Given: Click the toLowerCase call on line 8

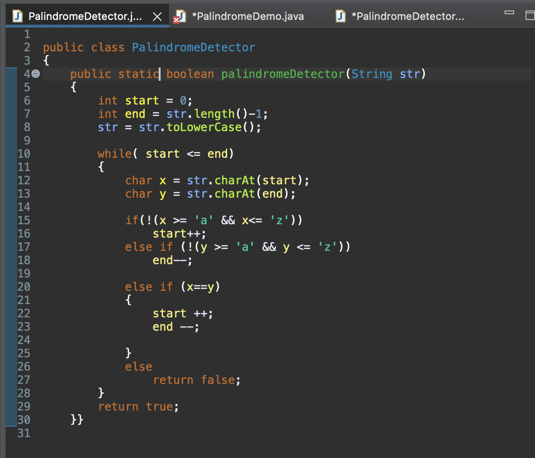Looking at the screenshot, I should click(204, 127).
